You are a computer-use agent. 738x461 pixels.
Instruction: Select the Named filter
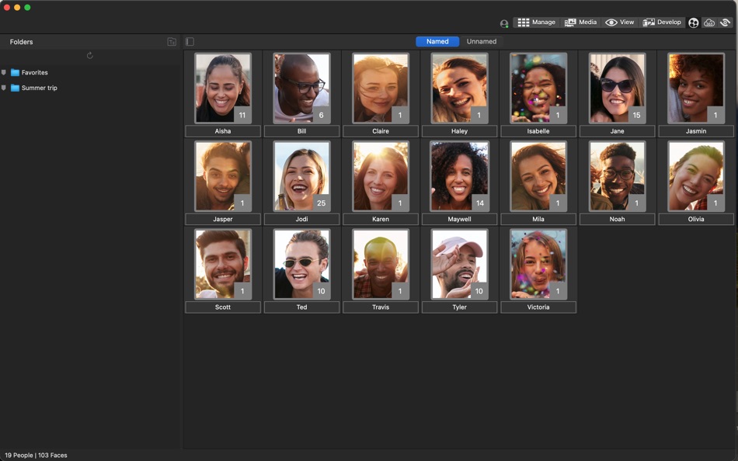[437, 41]
